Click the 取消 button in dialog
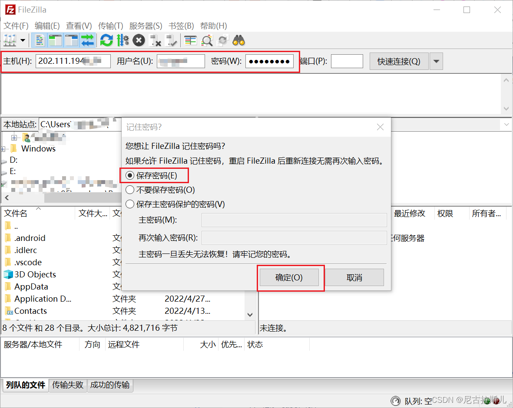513x408 pixels. pos(354,277)
